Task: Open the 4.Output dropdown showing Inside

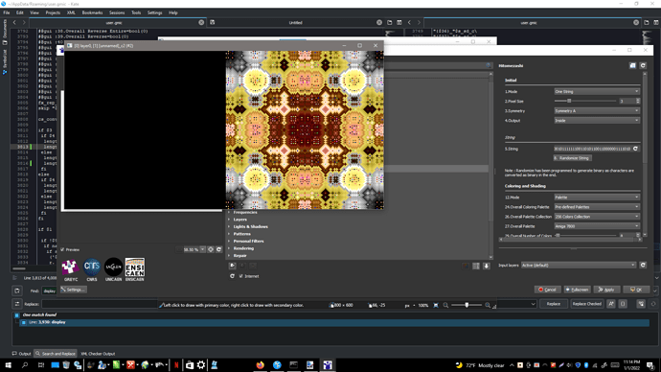Action: 597,121
